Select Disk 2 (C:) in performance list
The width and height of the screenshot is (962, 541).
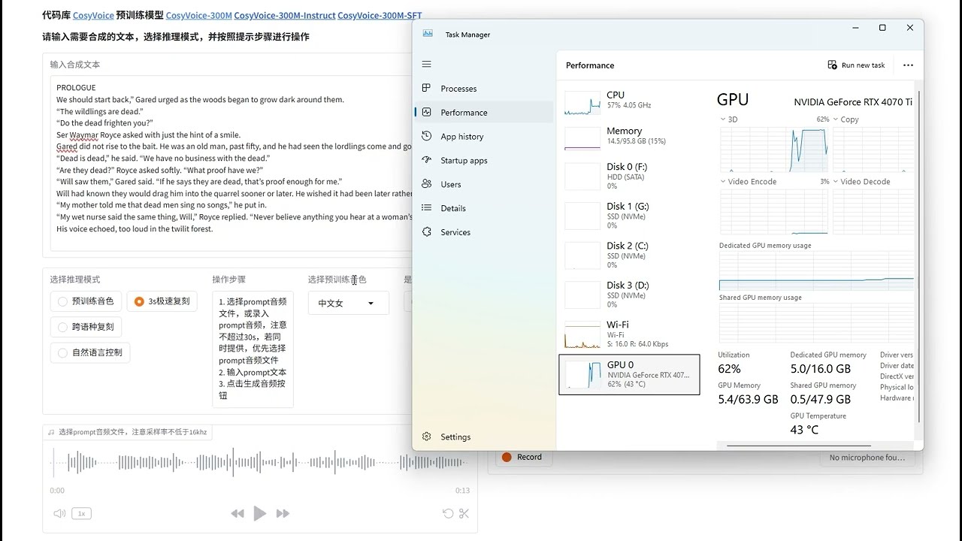click(629, 255)
